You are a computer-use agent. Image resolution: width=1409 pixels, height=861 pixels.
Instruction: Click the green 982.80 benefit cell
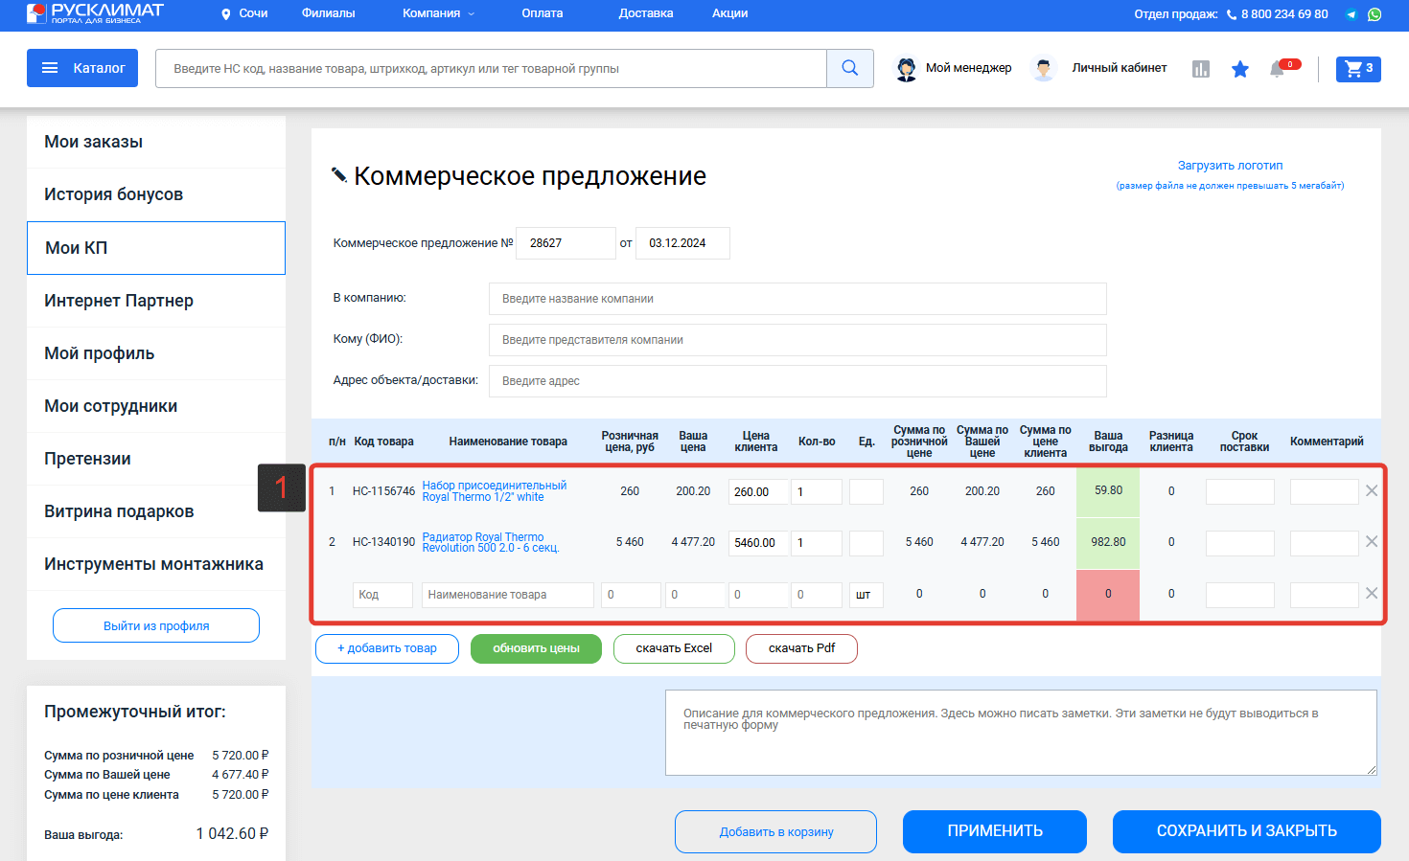(x=1108, y=542)
